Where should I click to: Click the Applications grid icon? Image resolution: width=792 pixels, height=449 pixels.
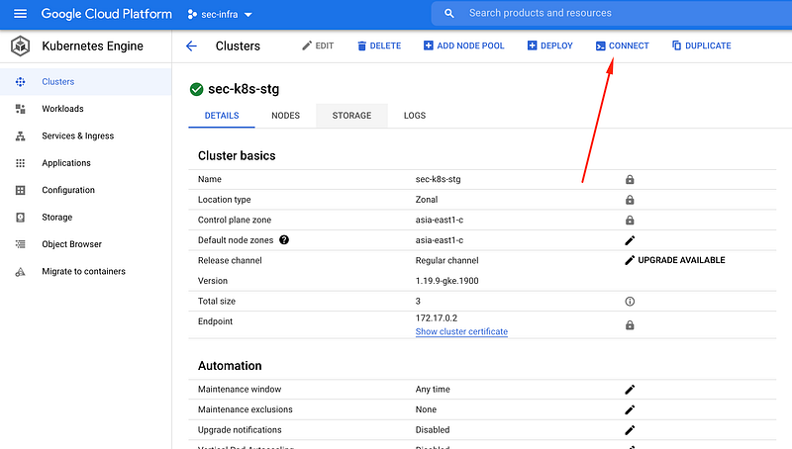(20, 163)
